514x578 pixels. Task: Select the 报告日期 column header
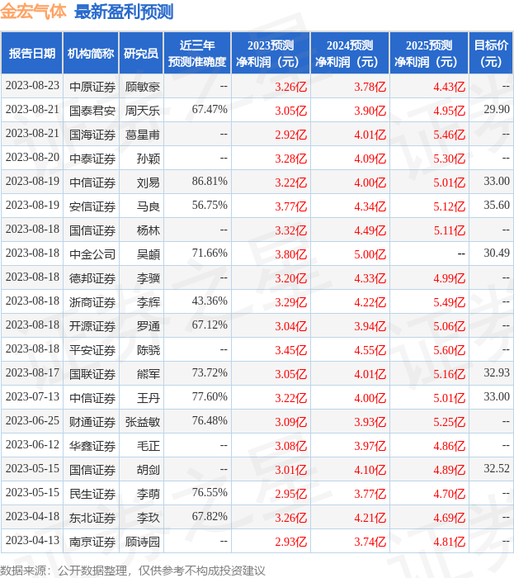32,53
